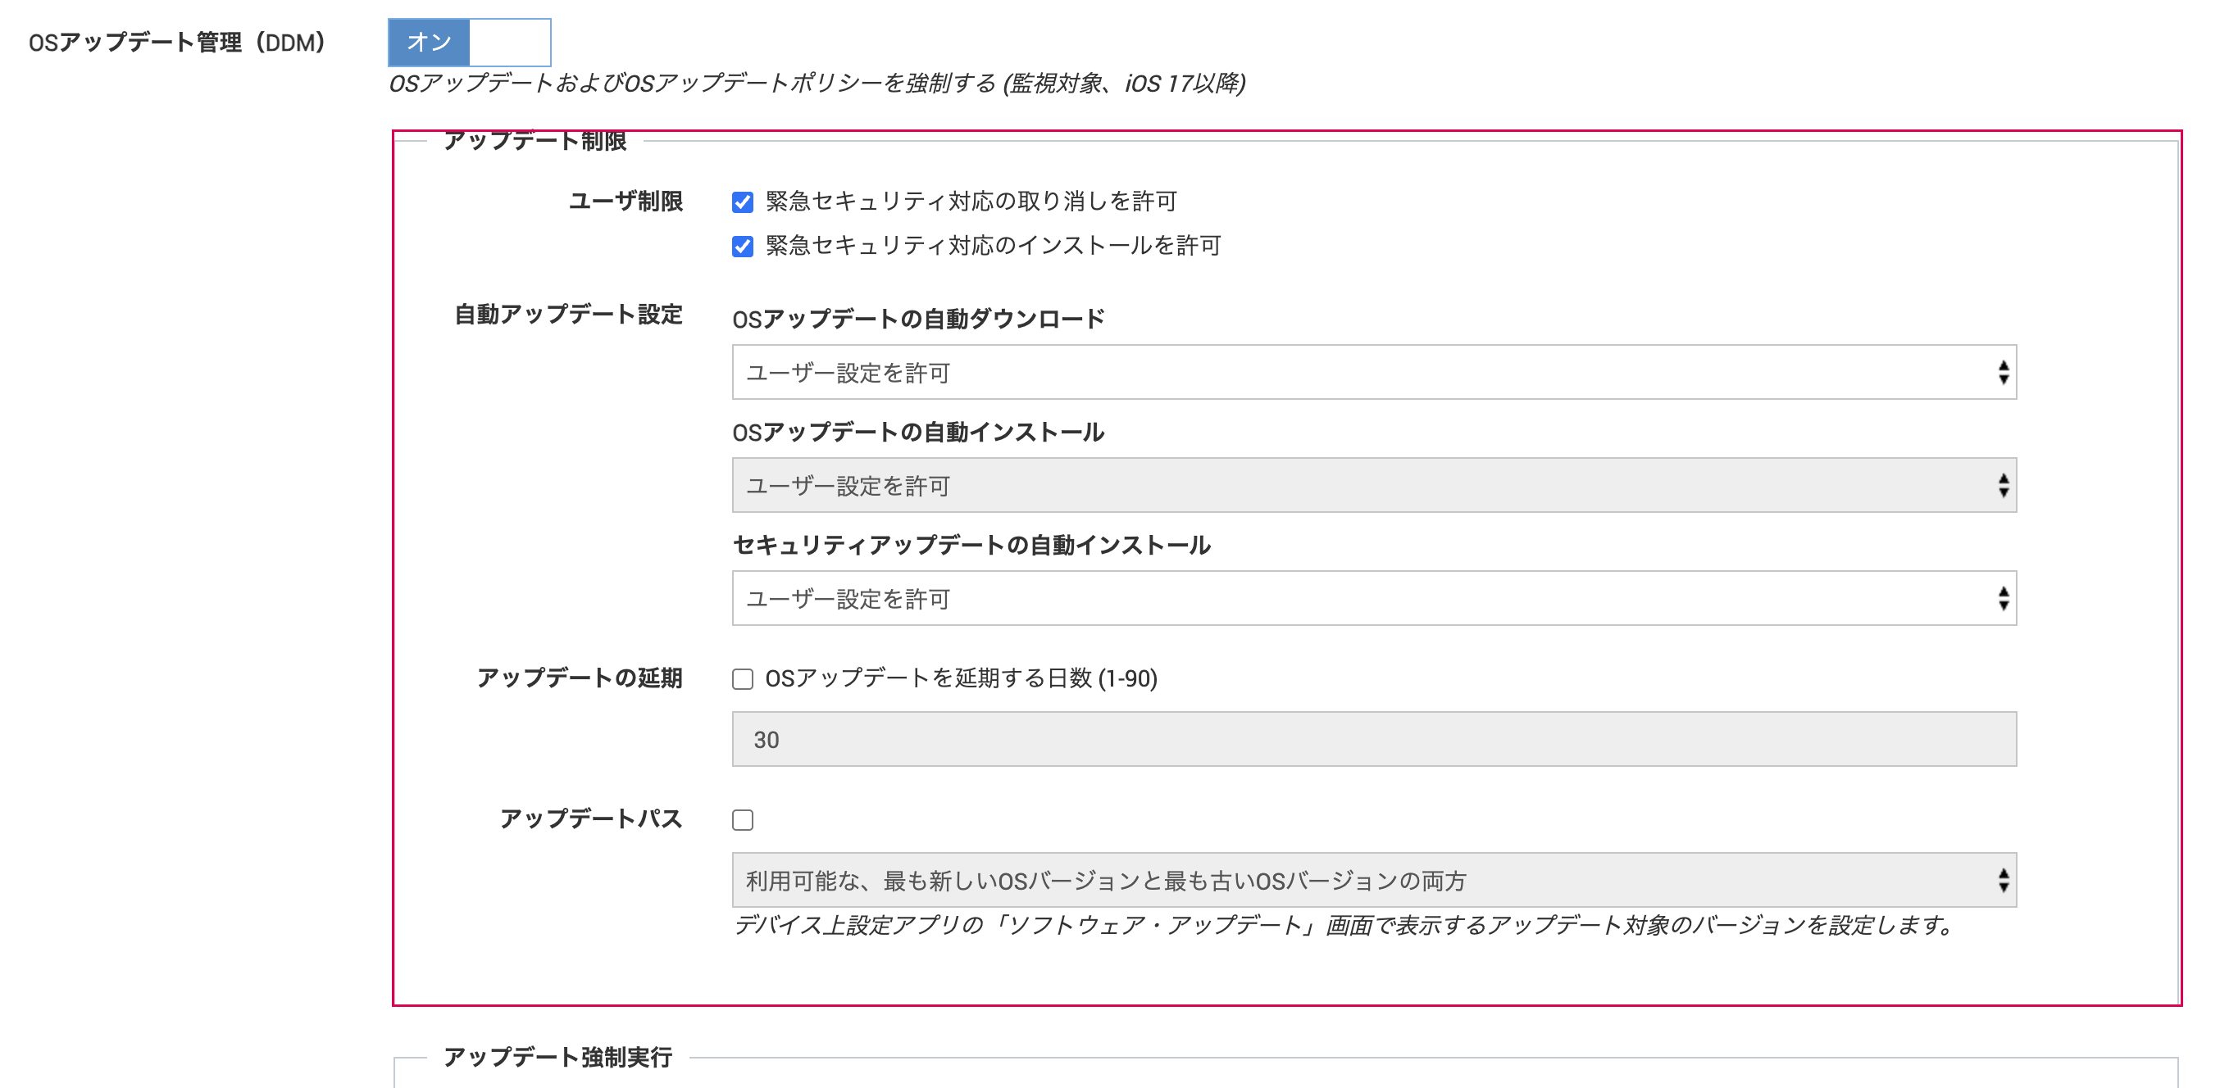
Task: Toggle the OSアップデート管理 (DDM) switch off
Action: pyautogui.click(x=469, y=43)
